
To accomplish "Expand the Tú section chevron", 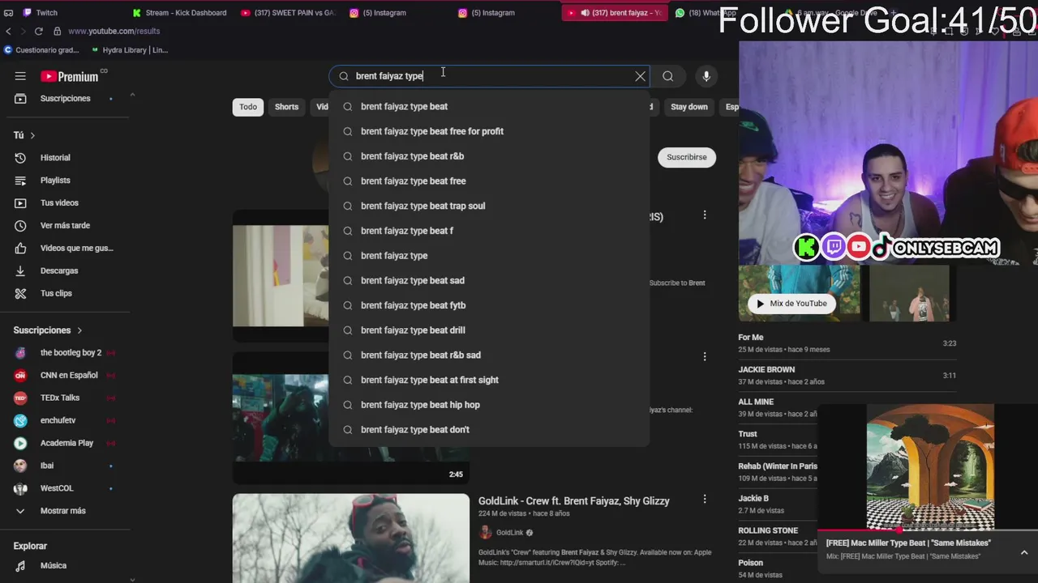I will point(32,135).
